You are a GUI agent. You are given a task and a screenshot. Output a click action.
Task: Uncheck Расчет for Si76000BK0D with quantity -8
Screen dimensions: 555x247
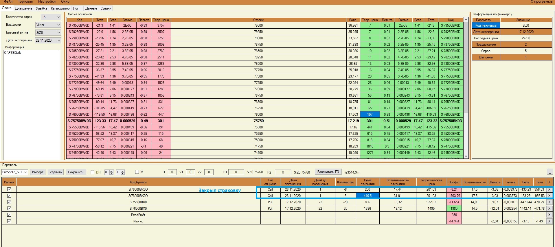click(x=9, y=189)
